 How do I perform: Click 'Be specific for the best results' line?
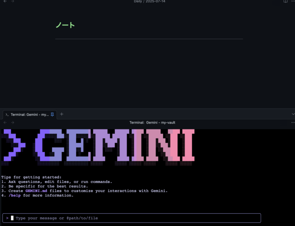(45, 186)
